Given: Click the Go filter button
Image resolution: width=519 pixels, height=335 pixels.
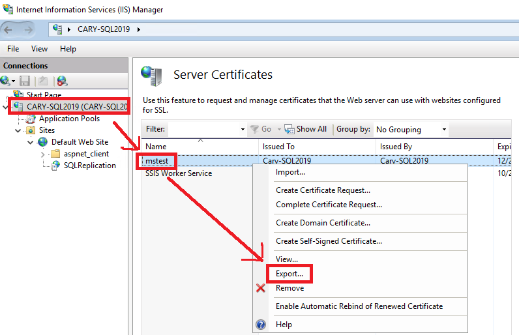Looking at the screenshot, I should [x=261, y=129].
